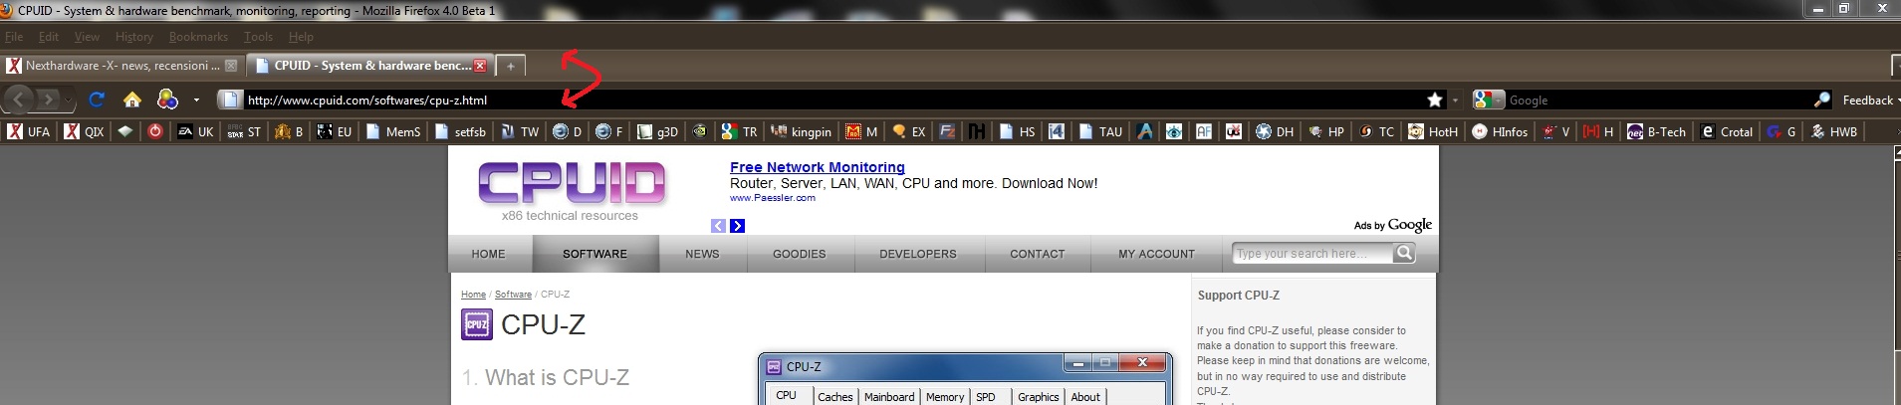
Task: Open DEVELOPERS in CPUID navigation
Action: coord(918,254)
